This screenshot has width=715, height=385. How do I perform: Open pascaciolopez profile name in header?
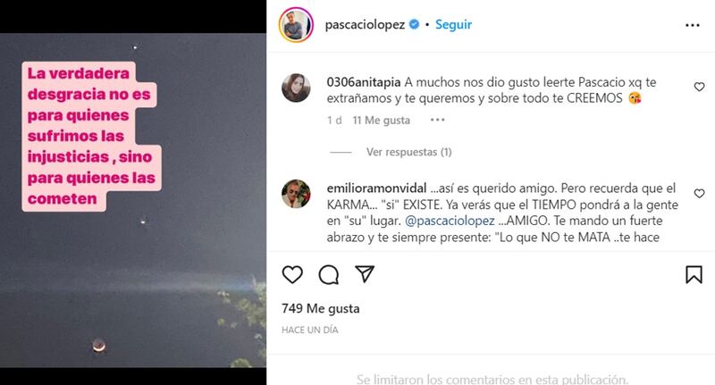(365, 25)
